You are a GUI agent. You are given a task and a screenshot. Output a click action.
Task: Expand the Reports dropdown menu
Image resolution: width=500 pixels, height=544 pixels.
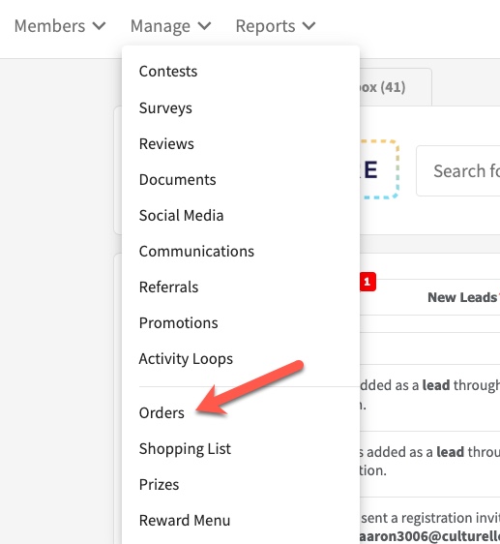276,26
